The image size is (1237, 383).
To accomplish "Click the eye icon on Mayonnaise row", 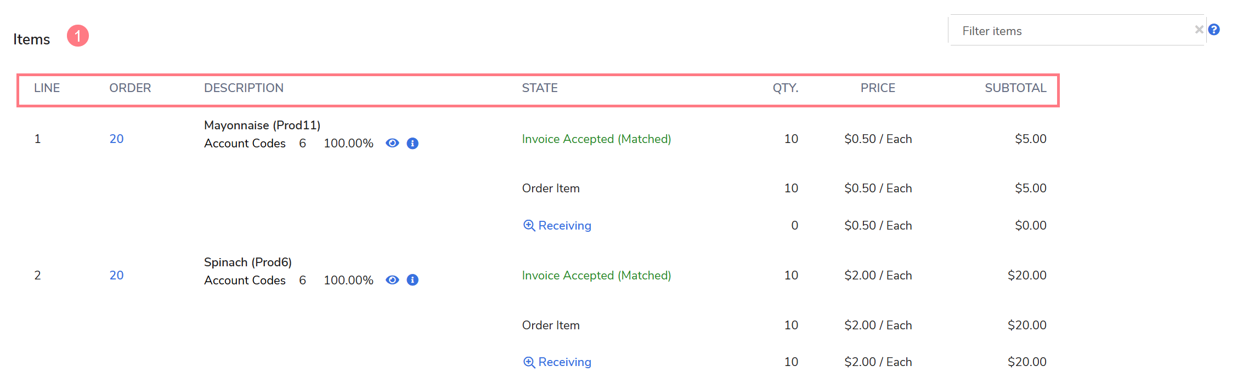I will (392, 143).
